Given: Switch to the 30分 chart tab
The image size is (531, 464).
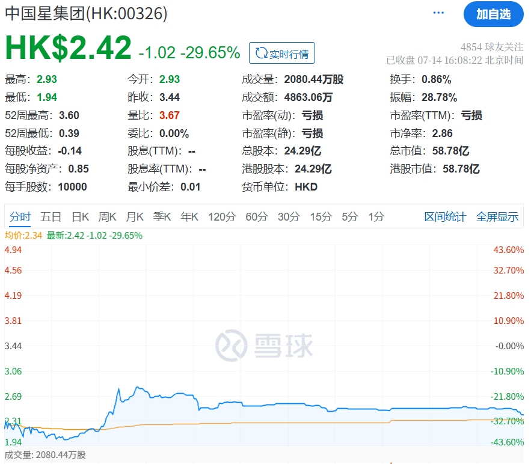Looking at the screenshot, I should tap(289, 216).
